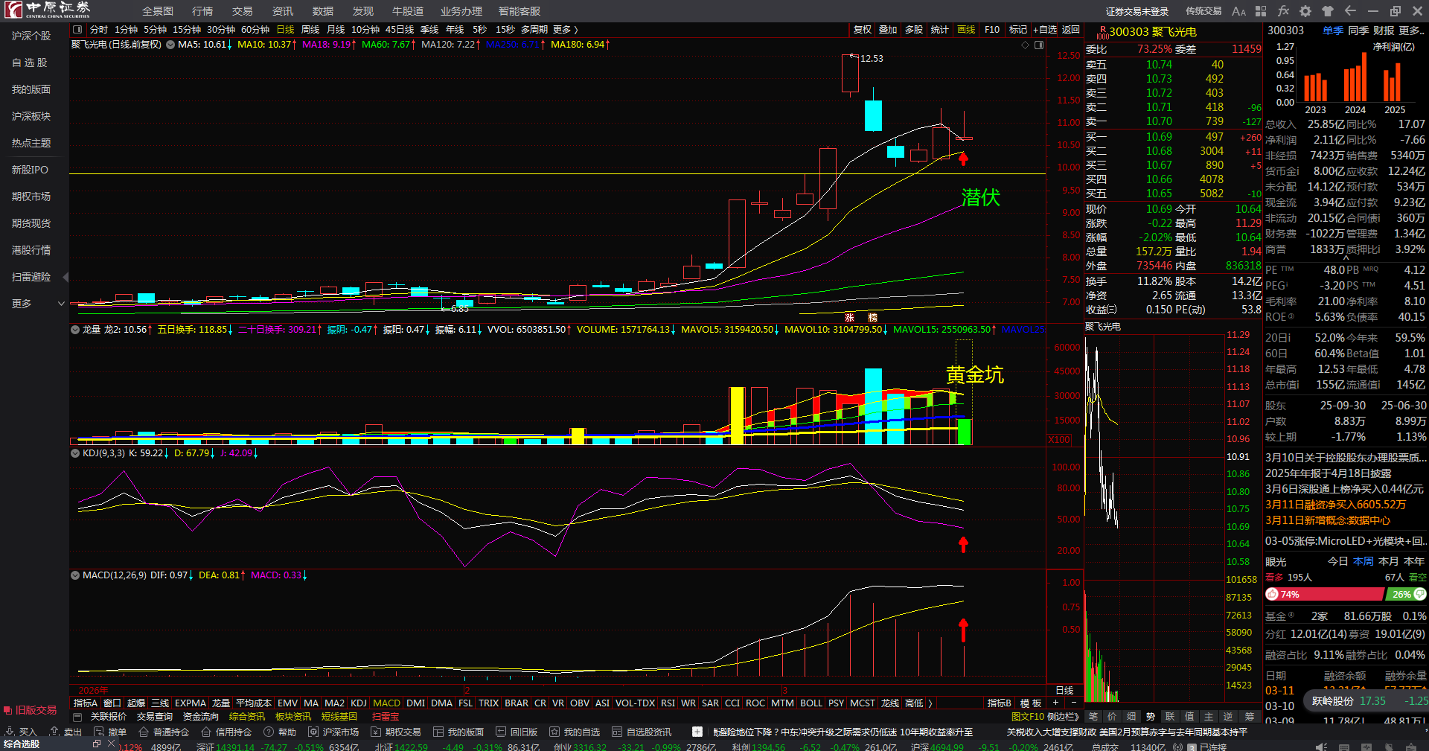
Task: Expand the 更多 section in left sidebar
Action: tap(61, 304)
